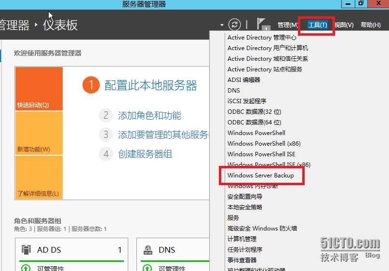Launch Windows PowerShell menu entry
This screenshot has width=389, height=271.
(x=256, y=133)
